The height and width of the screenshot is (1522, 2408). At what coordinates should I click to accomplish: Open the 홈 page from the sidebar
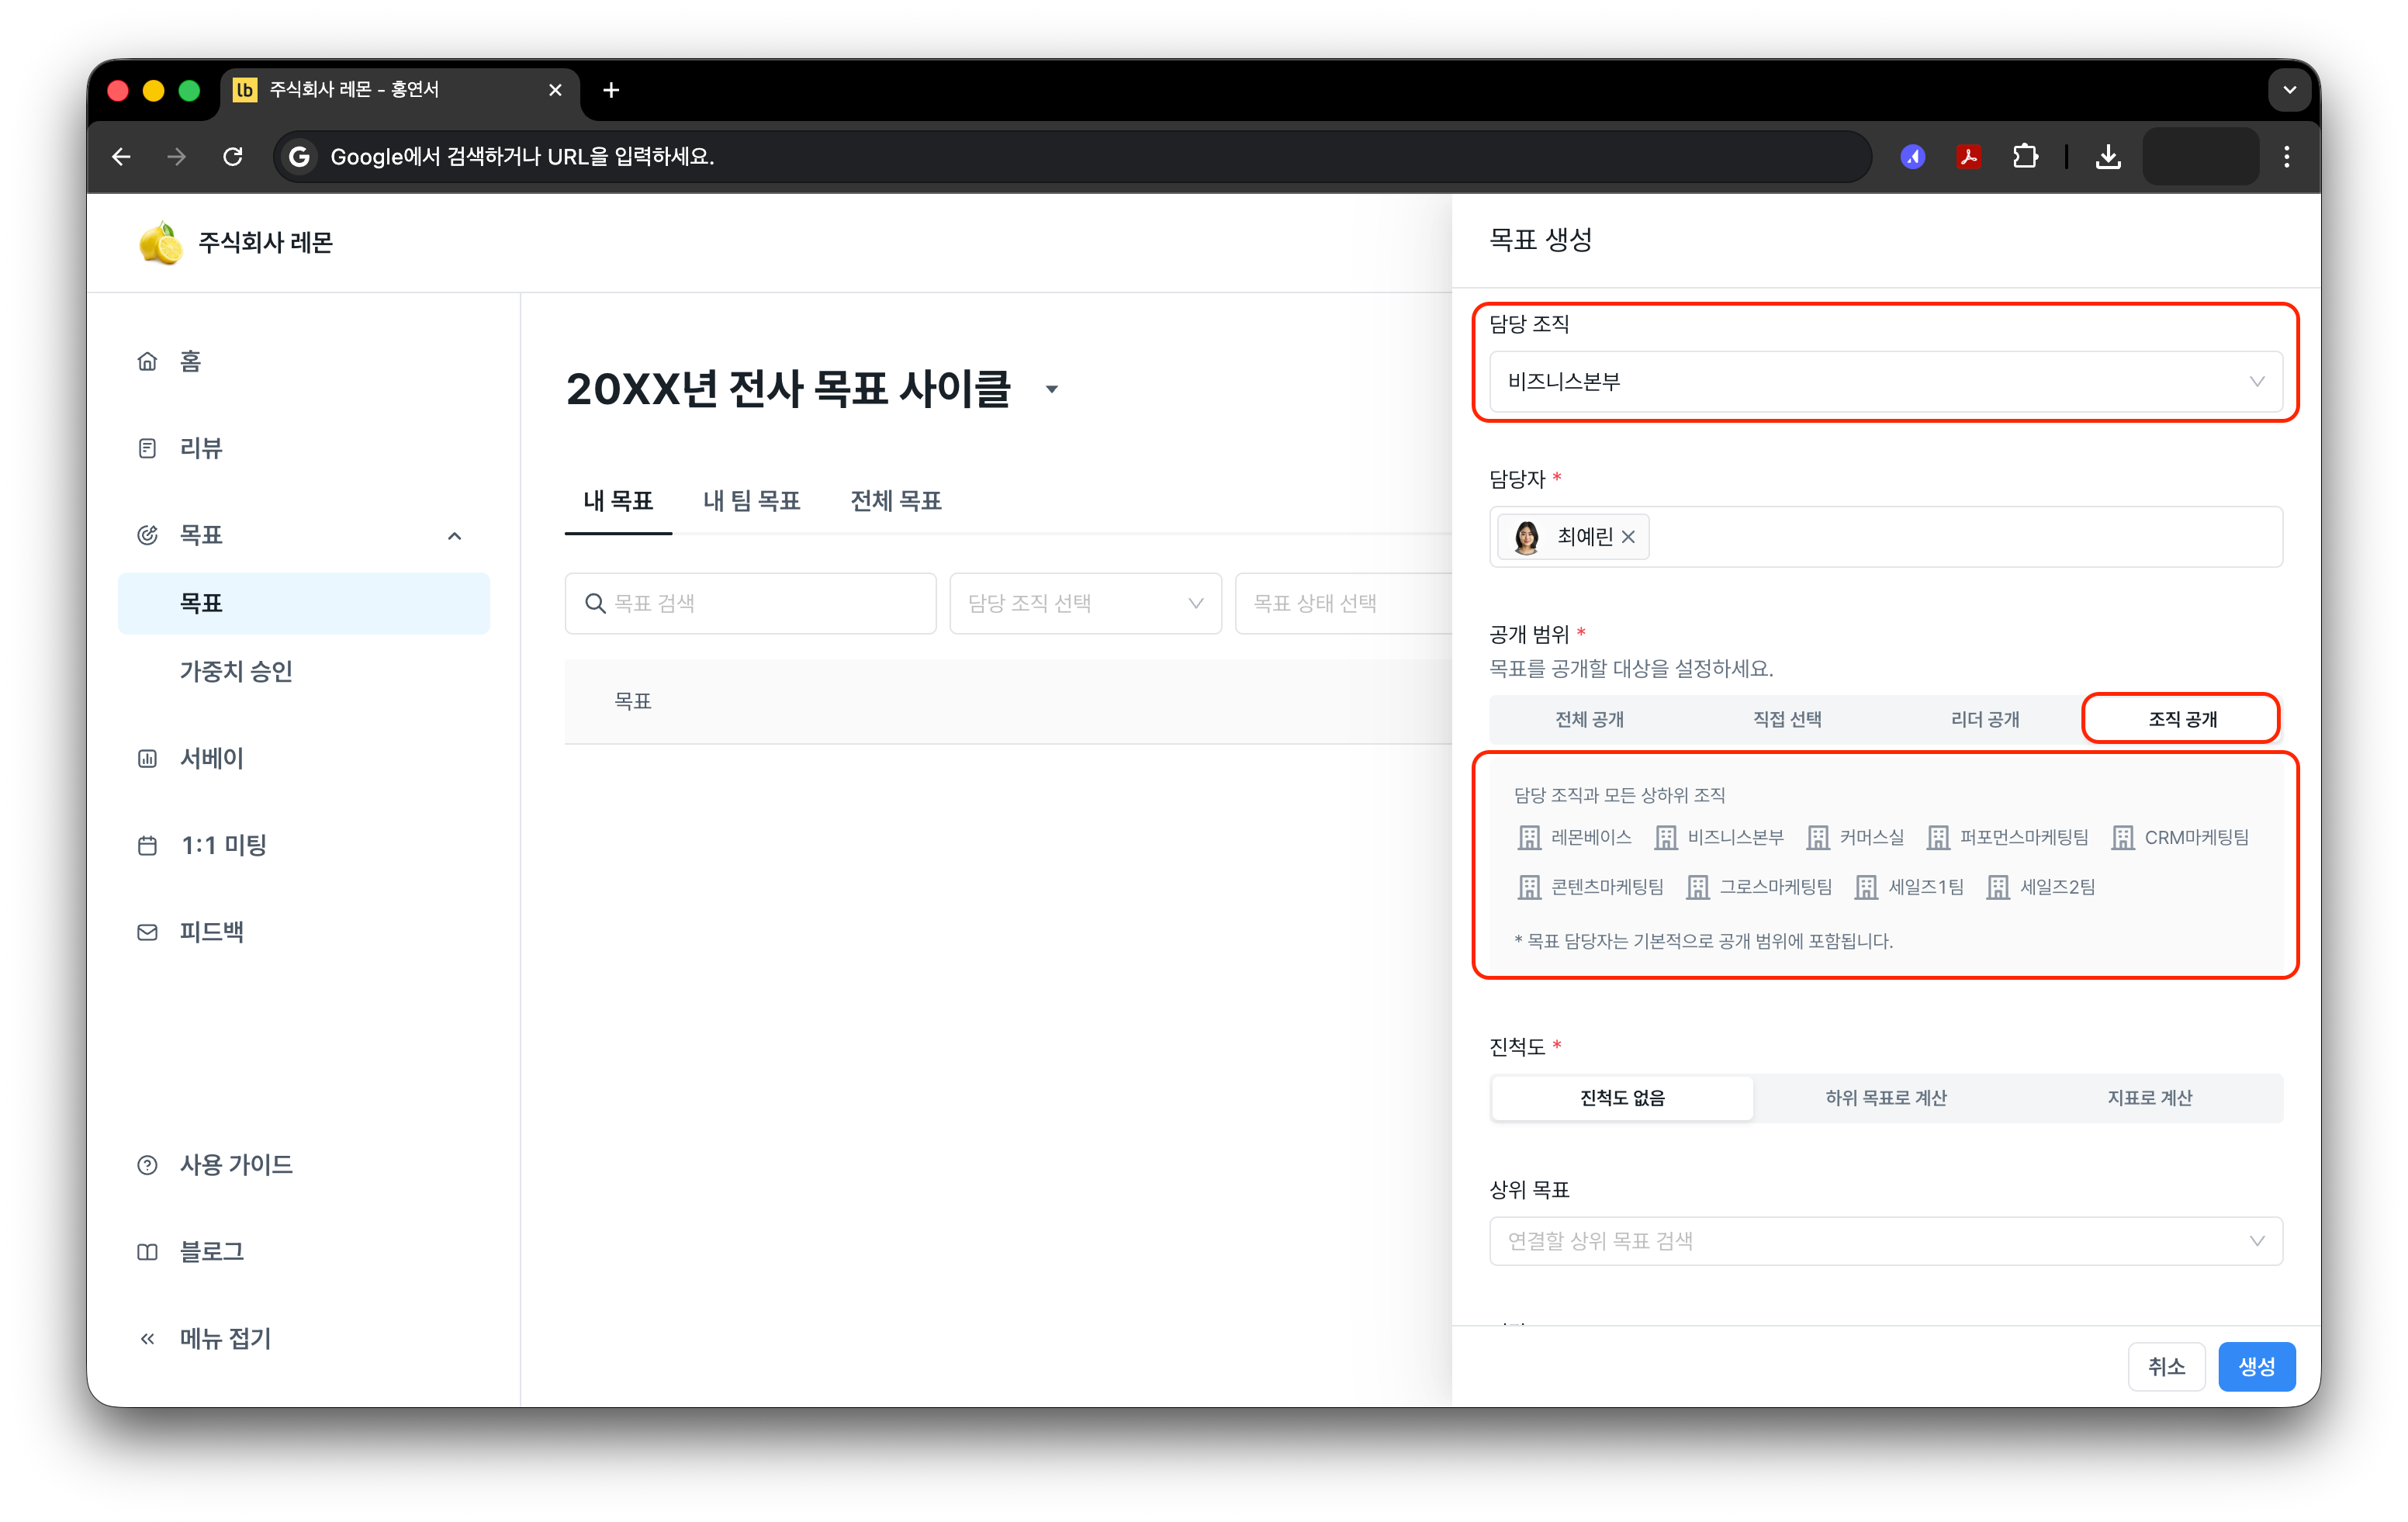(190, 361)
